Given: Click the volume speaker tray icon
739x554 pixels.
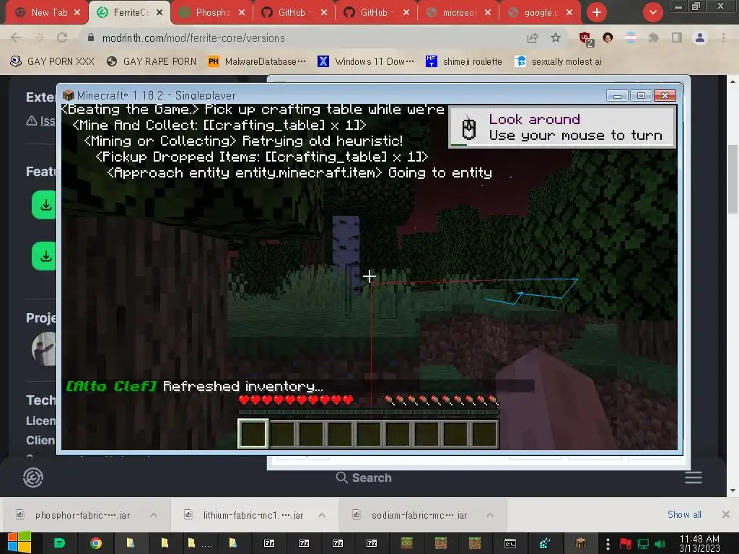Looking at the screenshot, I should click(660, 544).
